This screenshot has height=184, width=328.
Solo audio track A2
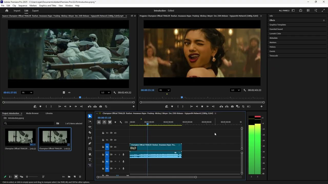(x=119, y=162)
